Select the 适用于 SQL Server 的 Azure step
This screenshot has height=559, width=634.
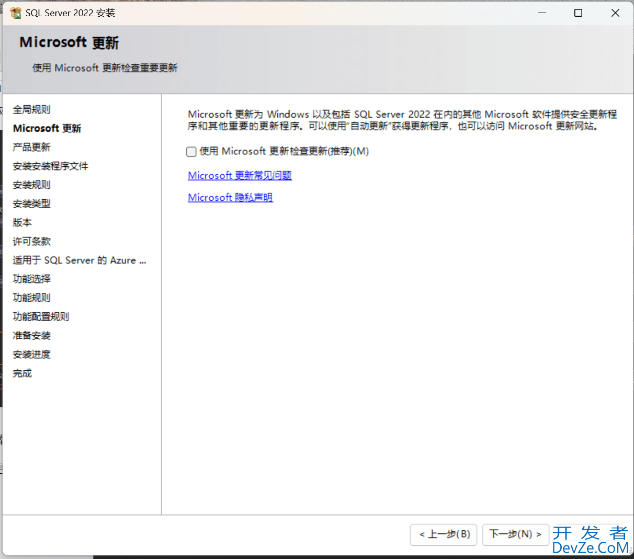(x=80, y=260)
